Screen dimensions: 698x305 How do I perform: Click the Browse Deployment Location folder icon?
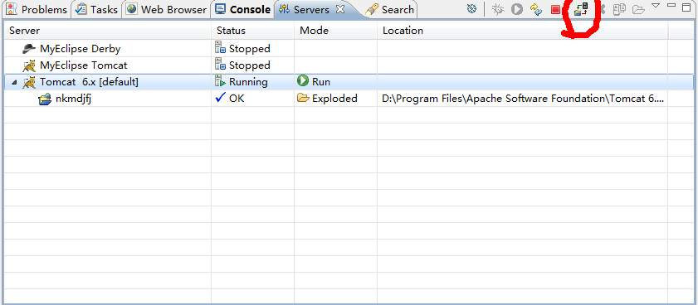tap(638, 10)
